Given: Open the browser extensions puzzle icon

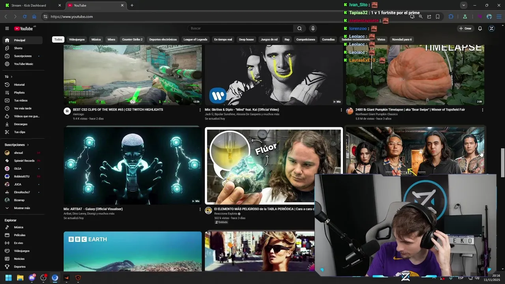Looking at the screenshot, I should [451, 17].
